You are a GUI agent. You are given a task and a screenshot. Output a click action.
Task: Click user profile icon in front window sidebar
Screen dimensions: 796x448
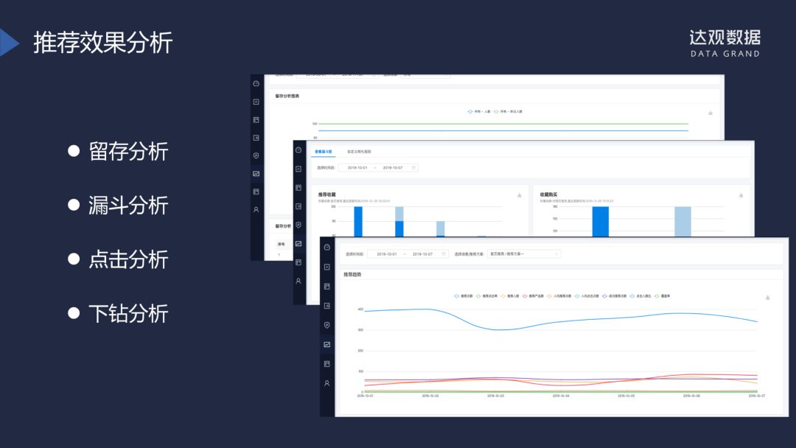pyautogui.click(x=327, y=384)
